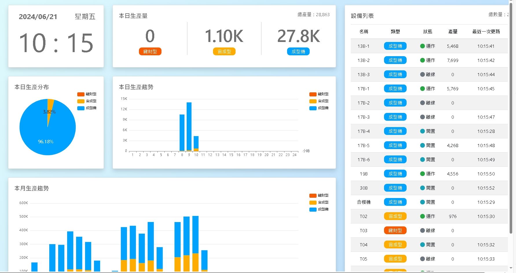The image size is (516, 273).
Task: Select the 17B-1 device name cell
Action: 363,89
